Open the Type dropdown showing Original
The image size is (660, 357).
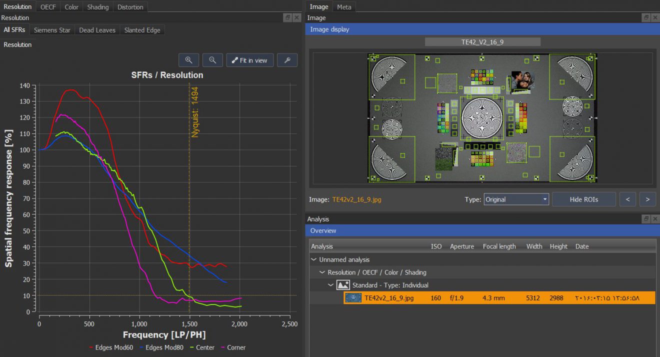(516, 199)
